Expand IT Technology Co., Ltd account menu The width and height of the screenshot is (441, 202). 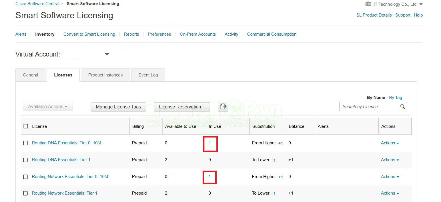coord(420,4)
